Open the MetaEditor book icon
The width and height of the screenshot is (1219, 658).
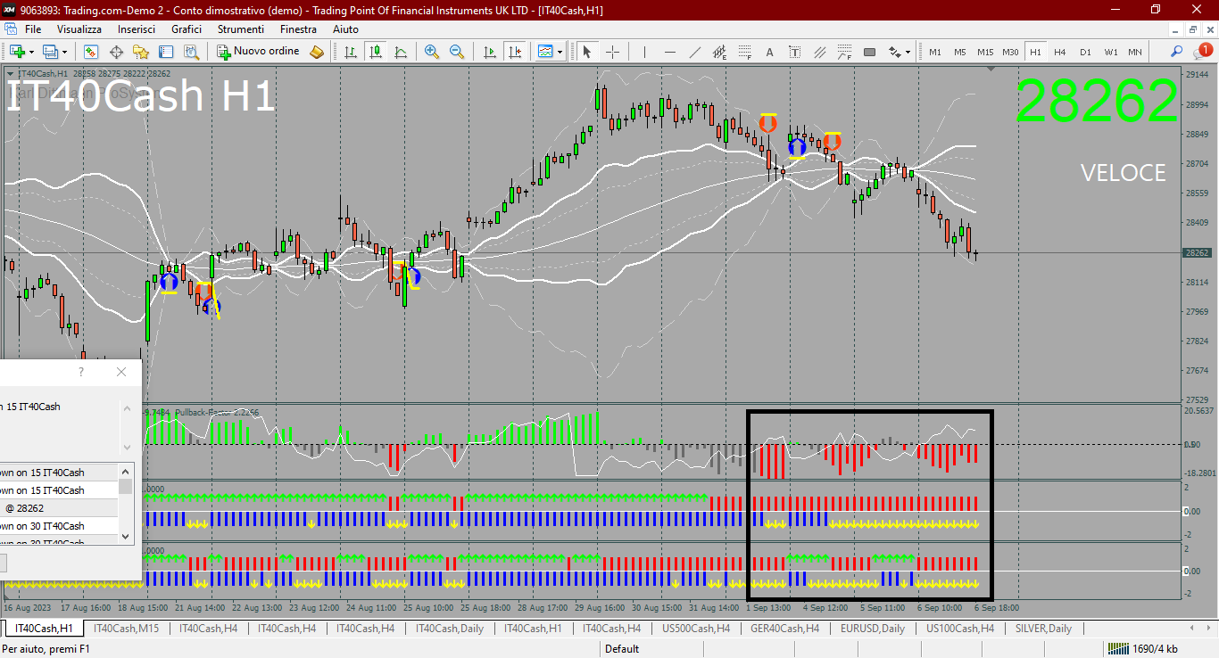(x=316, y=52)
